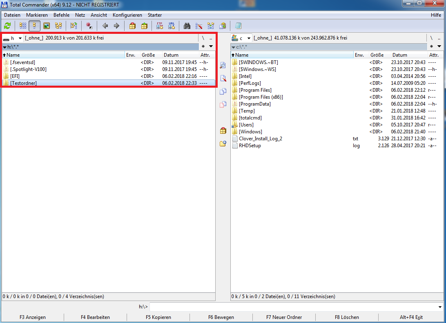Go back with the left arrow icon
This screenshot has width=446, height=323.
pyautogui.click(x=105, y=26)
